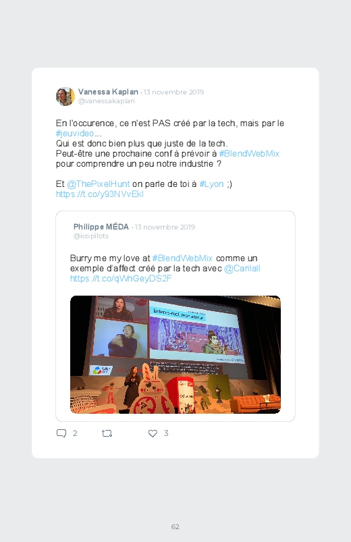Visit the @ThePixelHunt mention
Image resolution: width=351 pixels, height=542 pixels.
98,184
